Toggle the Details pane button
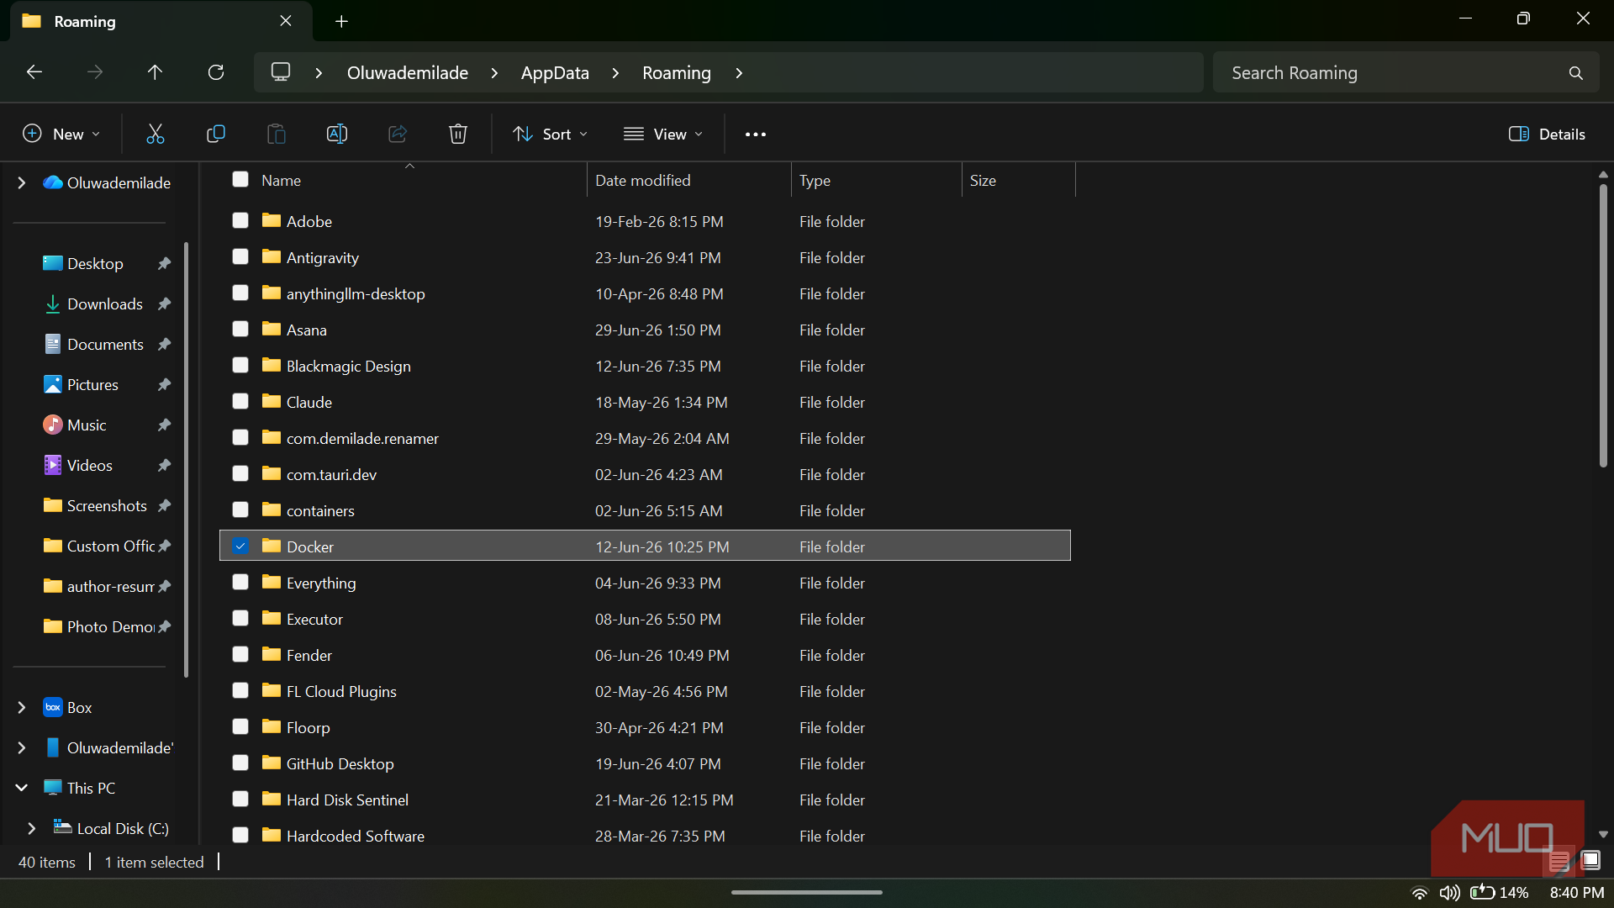The height and width of the screenshot is (908, 1614). pyautogui.click(x=1547, y=134)
